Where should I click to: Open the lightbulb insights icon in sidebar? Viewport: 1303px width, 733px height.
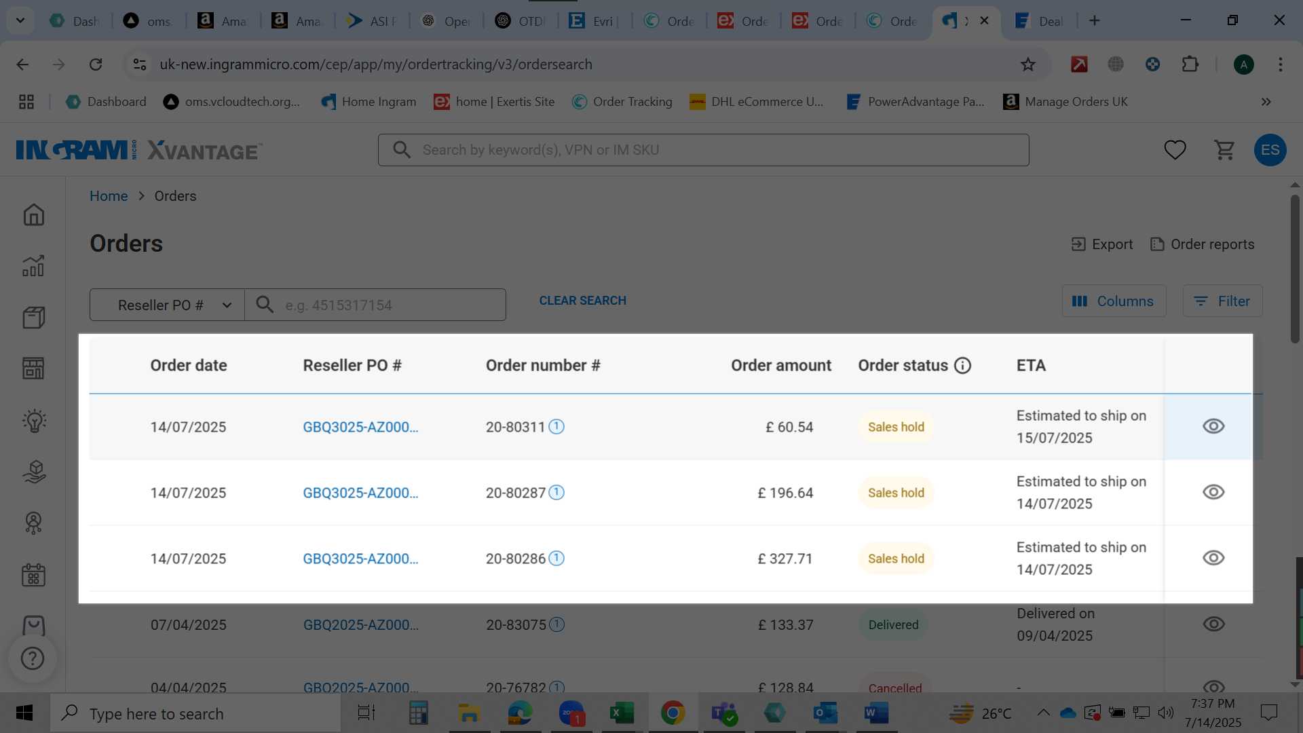point(33,421)
